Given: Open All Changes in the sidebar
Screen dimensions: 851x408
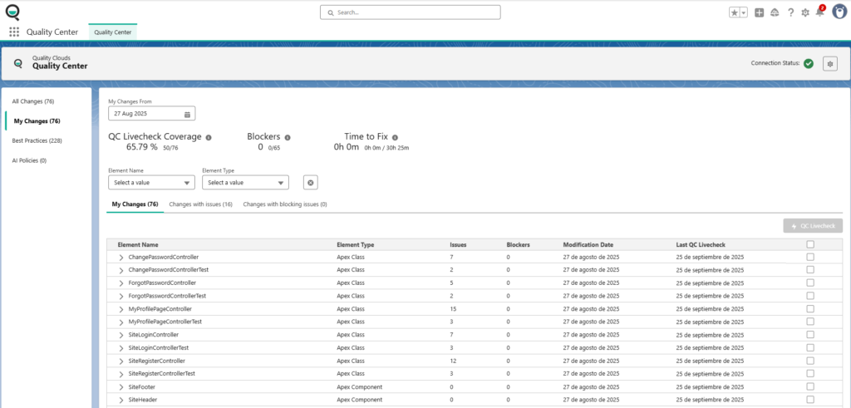Looking at the screenshot, I should (33, 101).
